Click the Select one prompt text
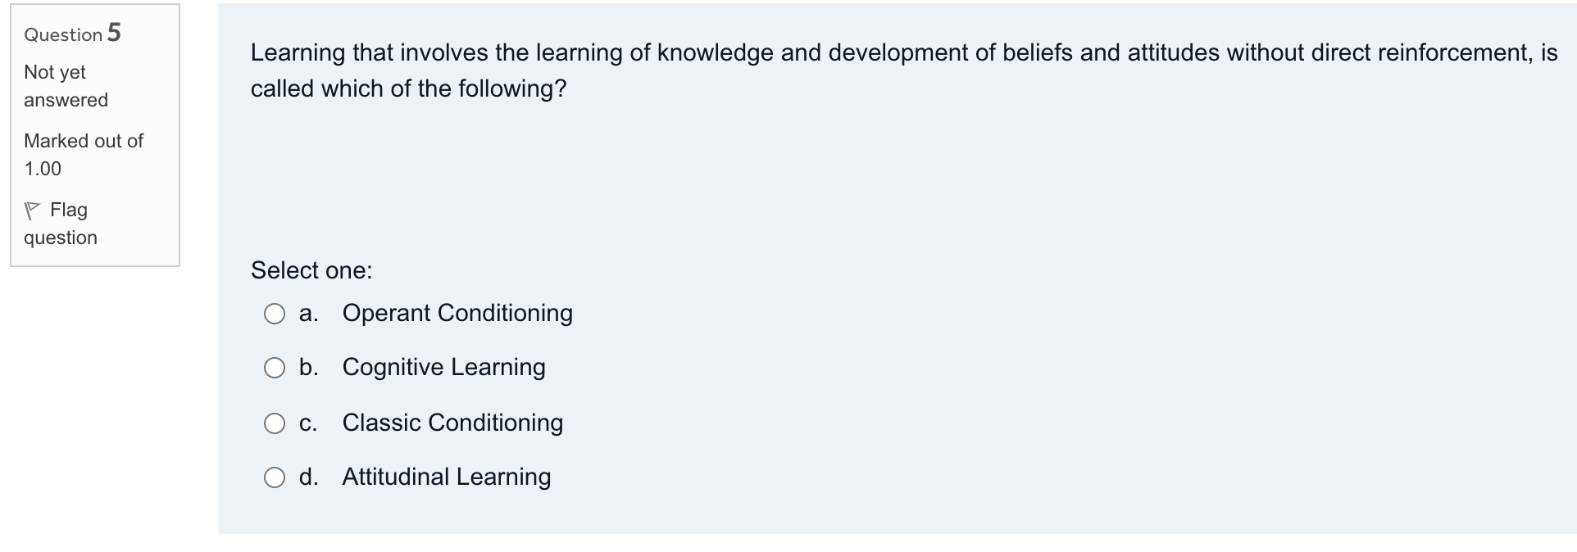This screenshot has width=1577, height=552. tap(310, 270)
